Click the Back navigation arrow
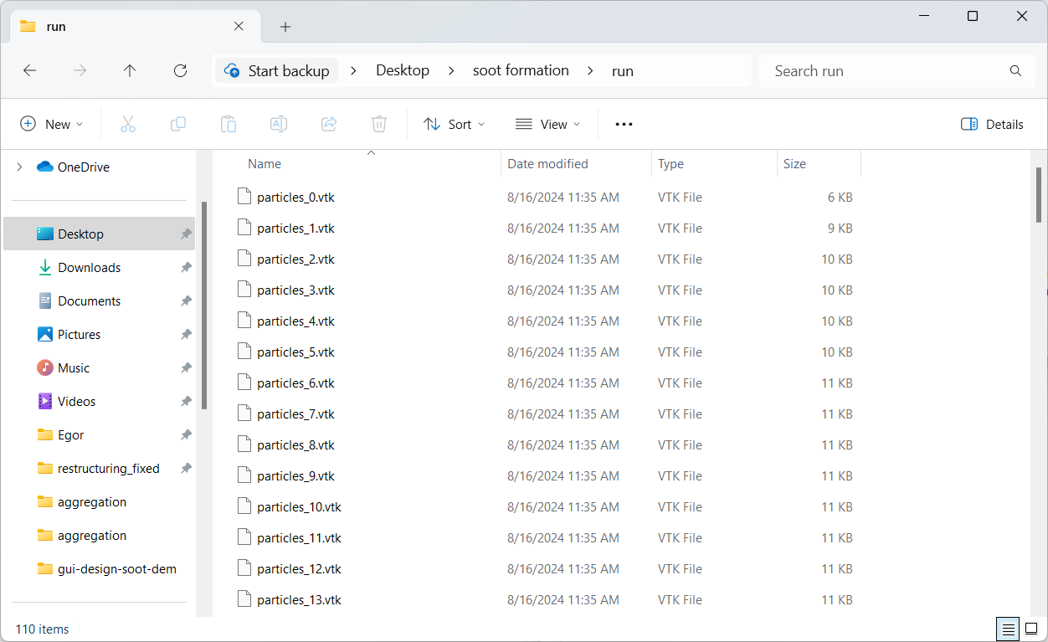 [x=29, y=71]
